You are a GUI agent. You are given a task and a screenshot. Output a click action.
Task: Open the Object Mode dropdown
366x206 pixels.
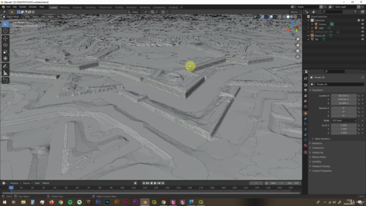pos(13,17)
